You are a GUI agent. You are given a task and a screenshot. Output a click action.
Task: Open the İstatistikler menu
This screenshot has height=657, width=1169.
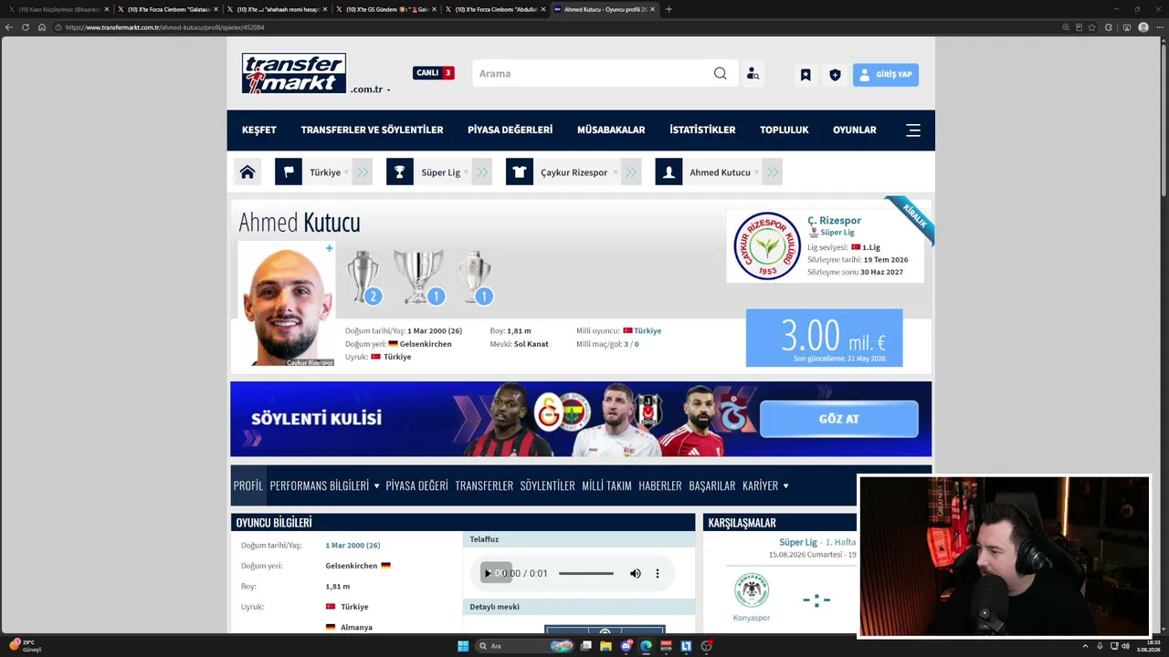702,130
